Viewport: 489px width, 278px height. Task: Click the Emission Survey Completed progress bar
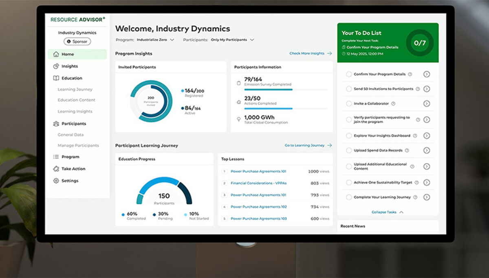pos(285,89)
